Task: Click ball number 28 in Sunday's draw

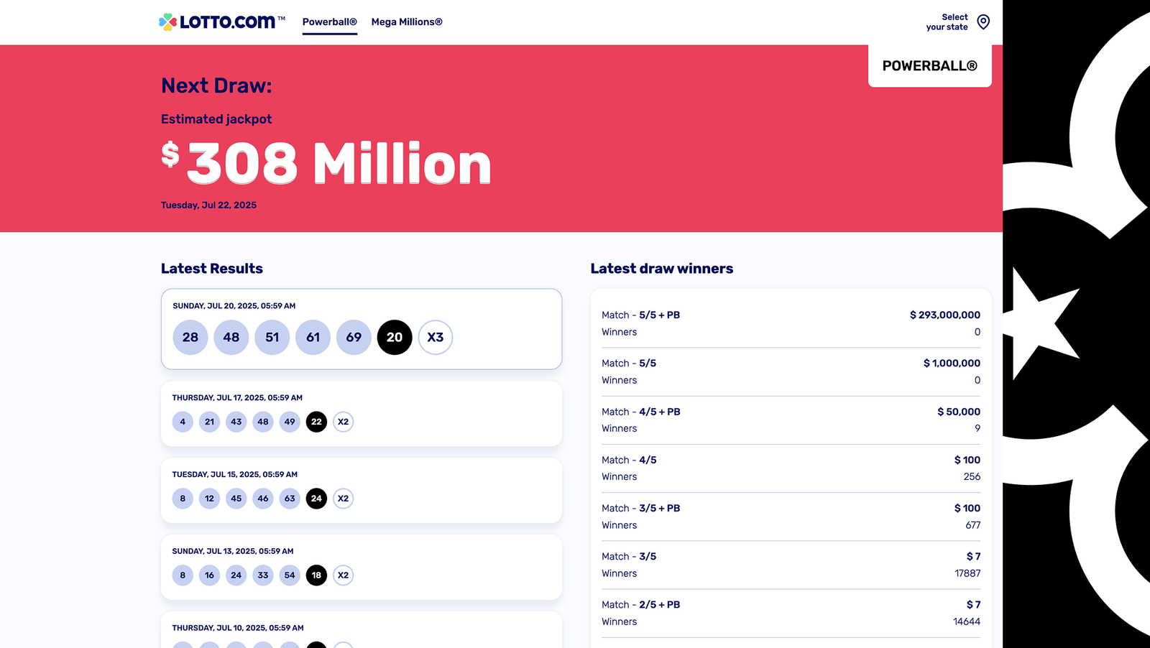Action: [x=190, y=337]
